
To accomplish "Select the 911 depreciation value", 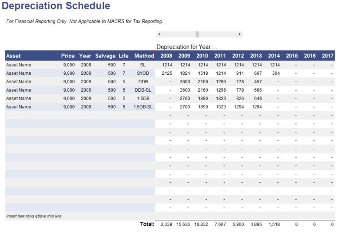I will coord(240,73).
